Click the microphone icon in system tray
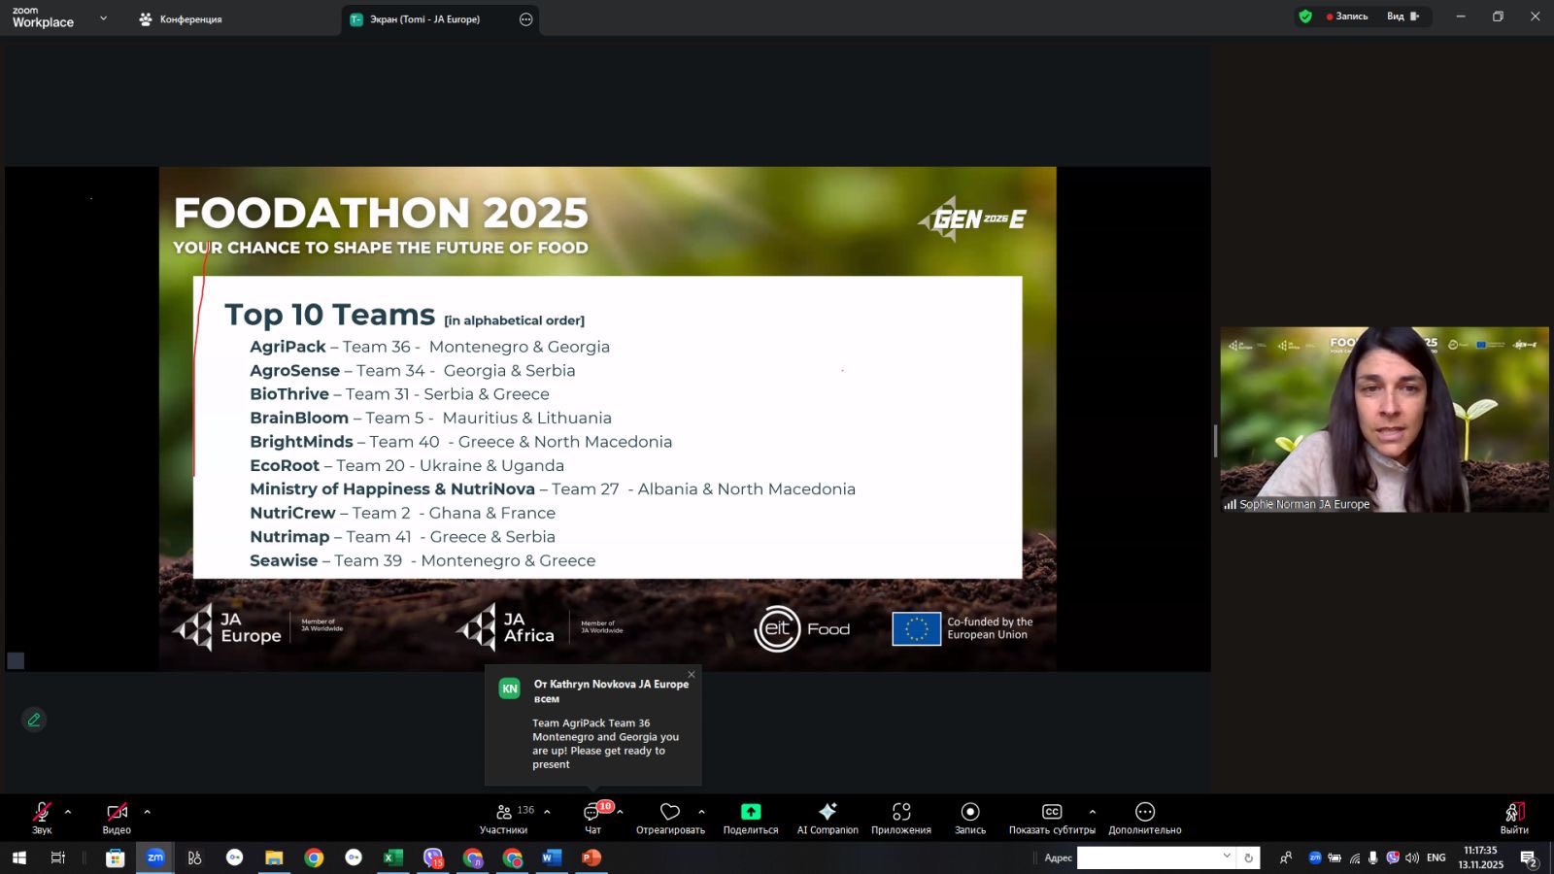This screenshot has width=1554, height=874. (1373, 857)
